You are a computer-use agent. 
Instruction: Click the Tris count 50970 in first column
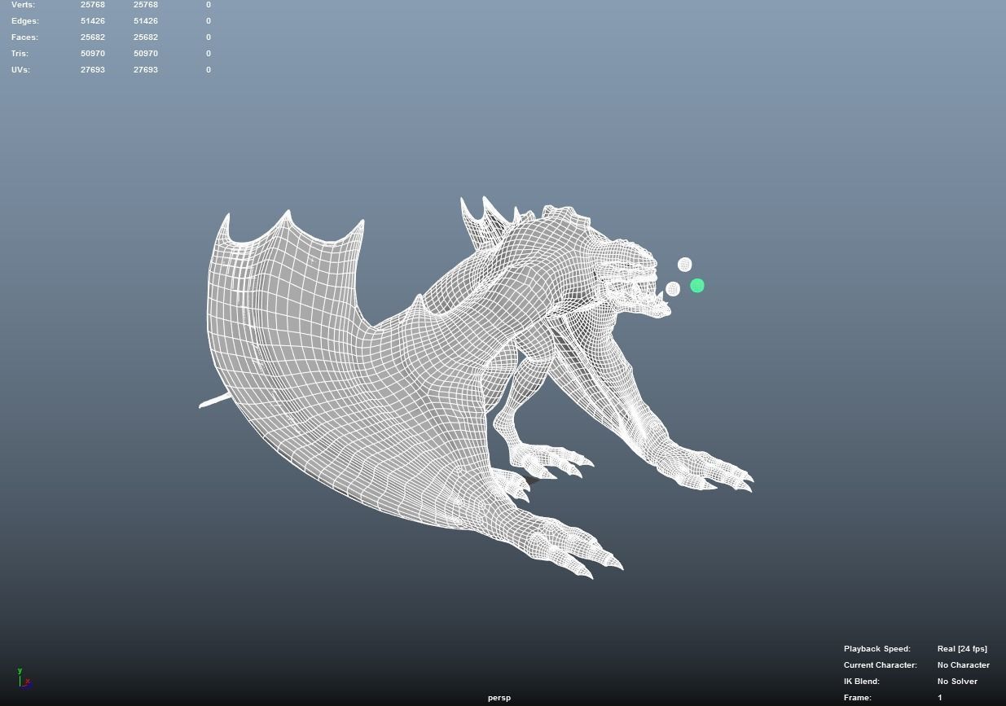(x=93, y=54)
